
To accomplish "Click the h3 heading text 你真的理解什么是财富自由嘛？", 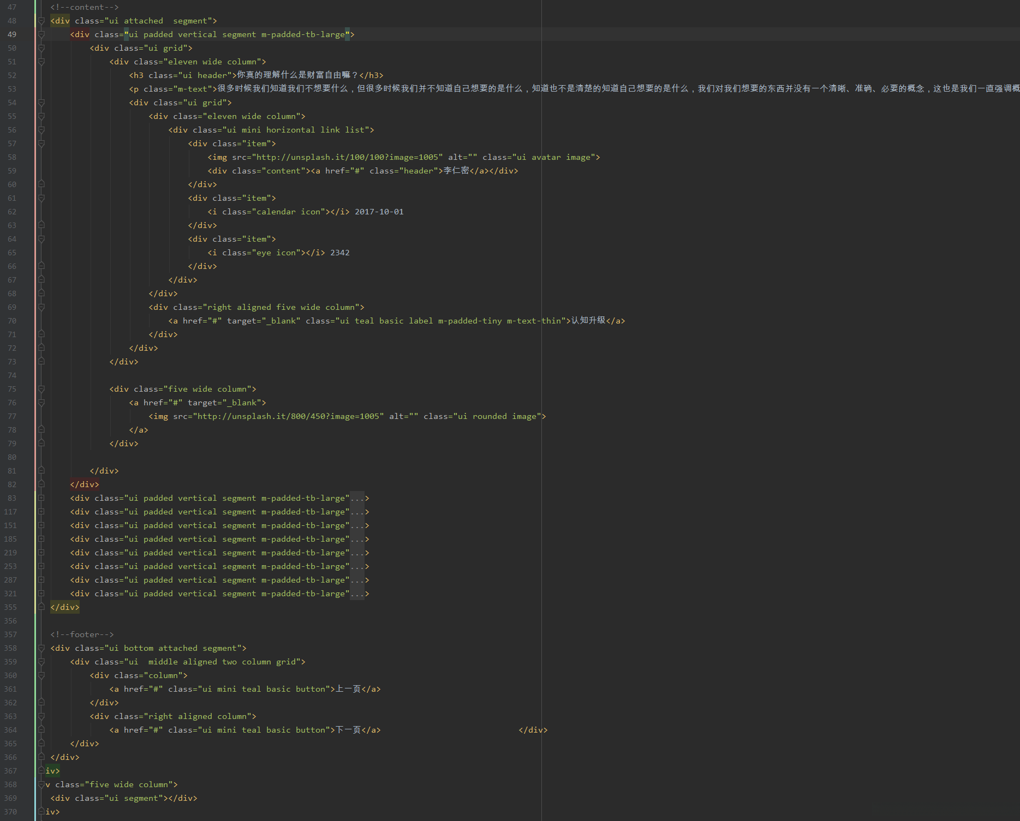I will (297, 75).
